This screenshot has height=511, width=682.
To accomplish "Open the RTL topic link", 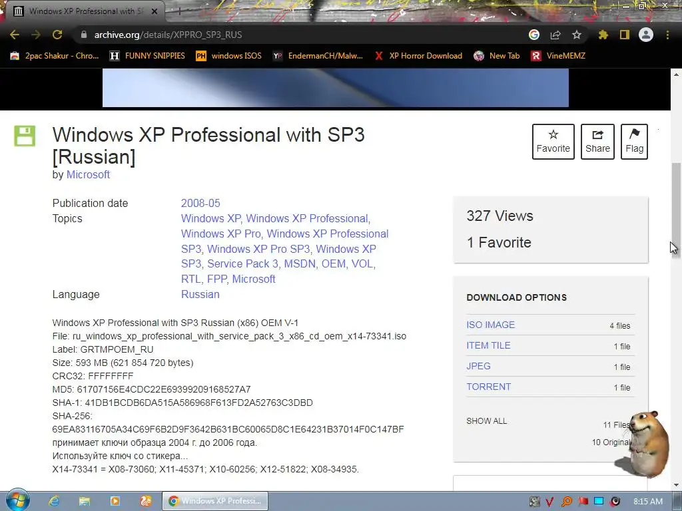I will click(191, 279).
